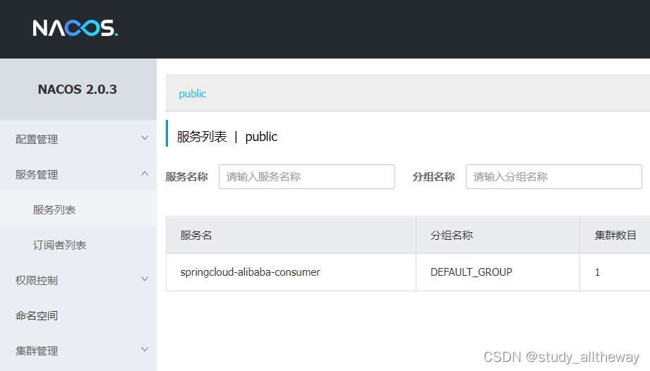
Task: Select the public namespace tab
Action: point(193,94)
